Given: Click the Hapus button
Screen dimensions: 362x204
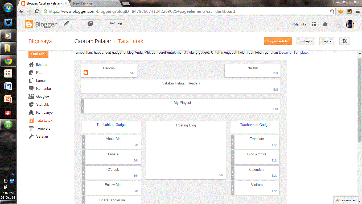Looking at the screenshot, I should (327, 41).
